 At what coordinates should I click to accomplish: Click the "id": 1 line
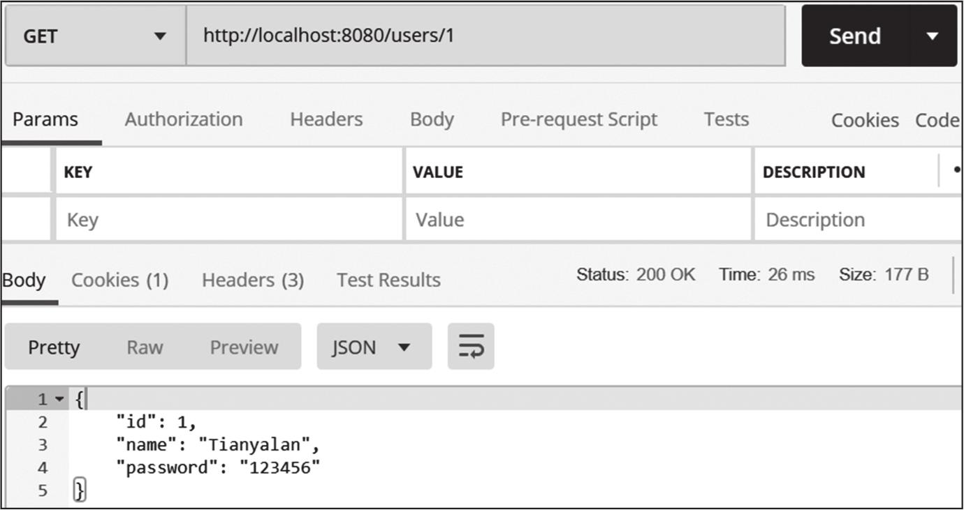pos(156,422)
